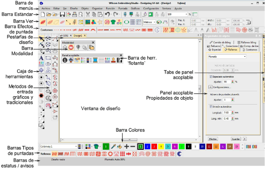Screen dimensions: 265x171
Task: Open the Especial properties tab
Action: tap(215, 50)
